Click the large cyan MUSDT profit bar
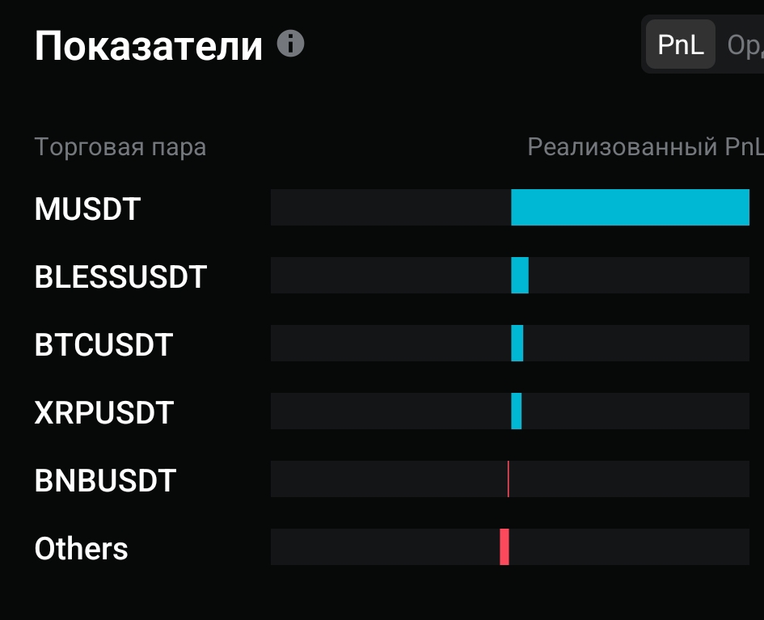 pos(630,207)
